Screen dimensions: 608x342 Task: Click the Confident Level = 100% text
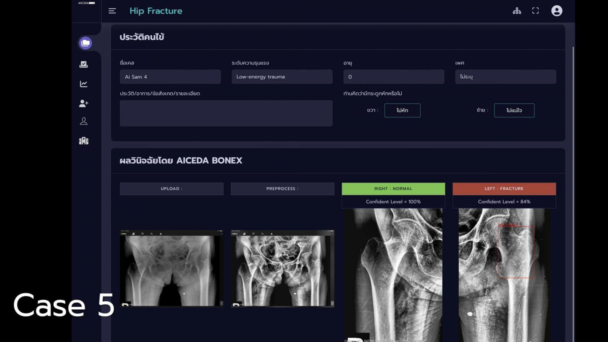tap(393, 202)
